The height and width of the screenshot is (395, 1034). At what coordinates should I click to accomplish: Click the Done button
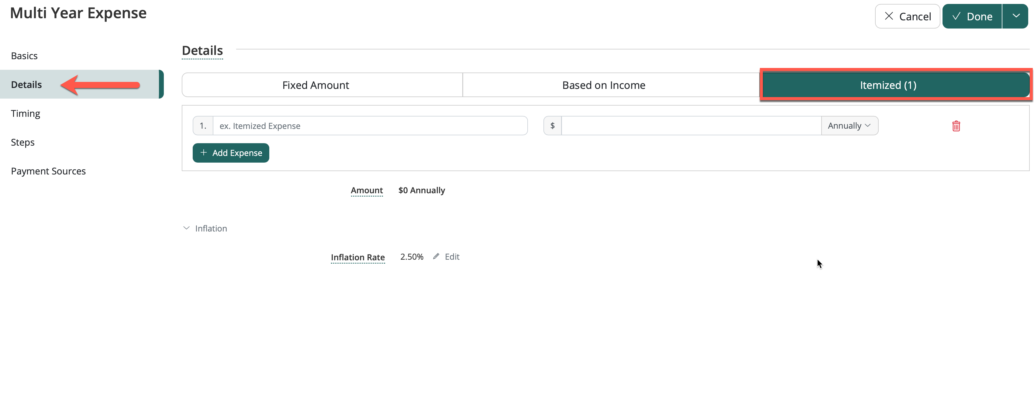click(972, 16)
